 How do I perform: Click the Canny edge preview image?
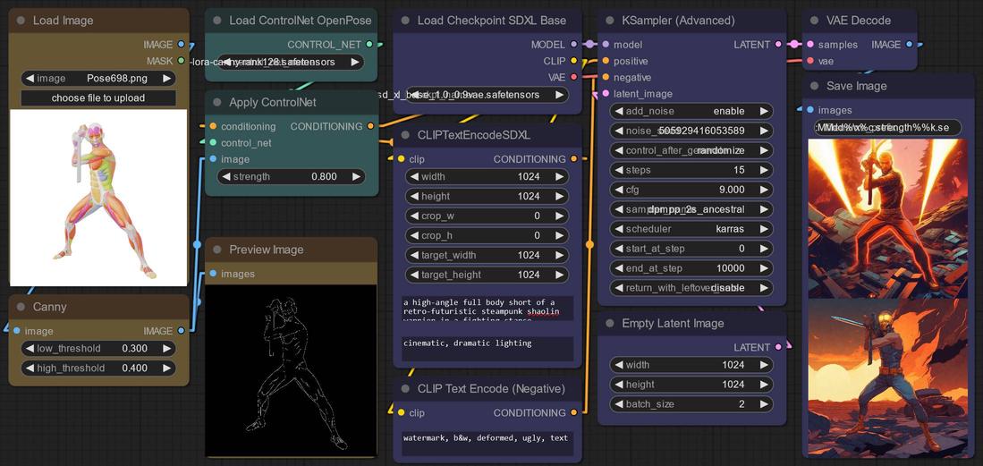pos(291,370)
